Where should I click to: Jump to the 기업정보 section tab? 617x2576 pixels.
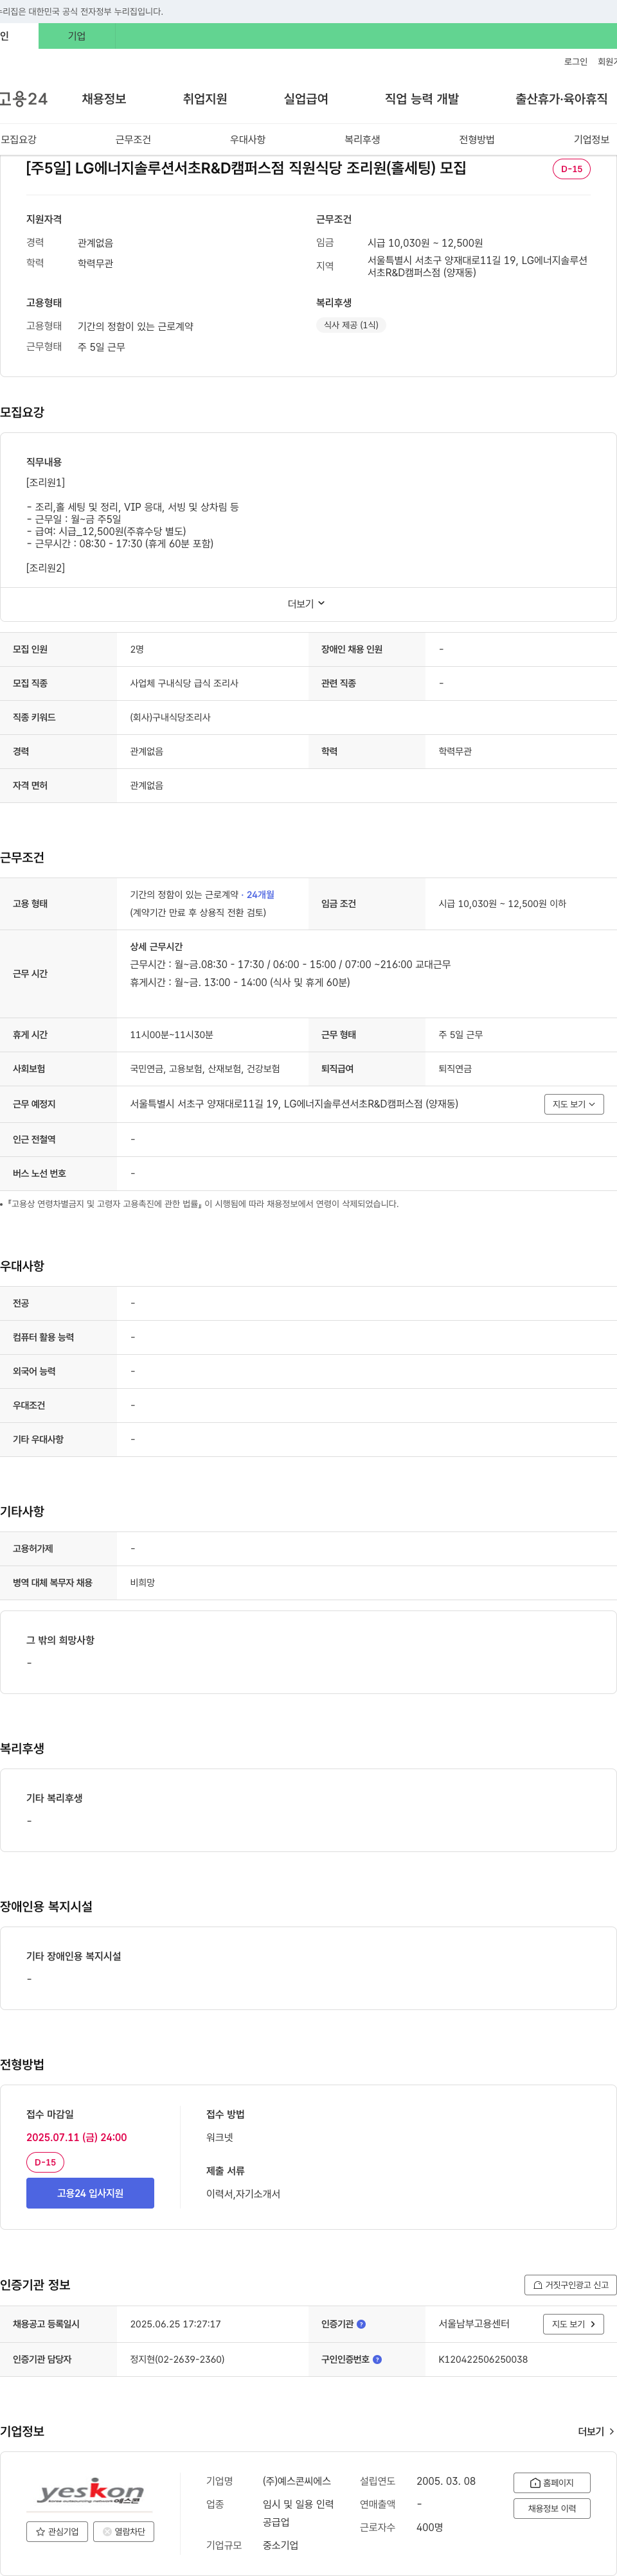coord(591,139)
